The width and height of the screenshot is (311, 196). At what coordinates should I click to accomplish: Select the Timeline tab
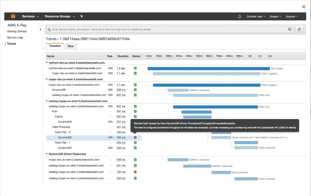point(55,46)
